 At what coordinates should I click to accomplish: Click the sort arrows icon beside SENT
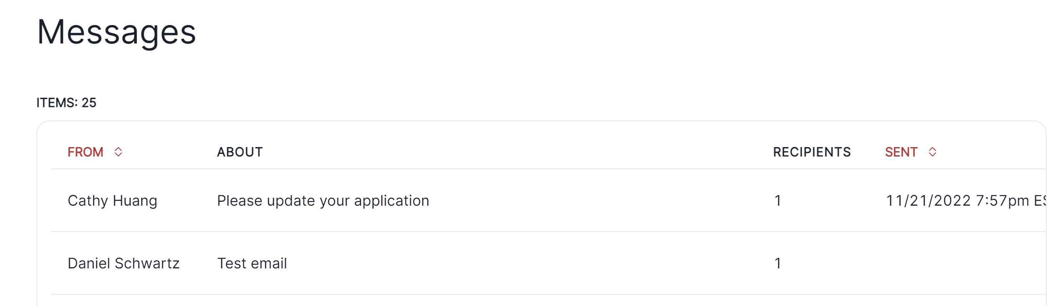[x=933, y=152]
